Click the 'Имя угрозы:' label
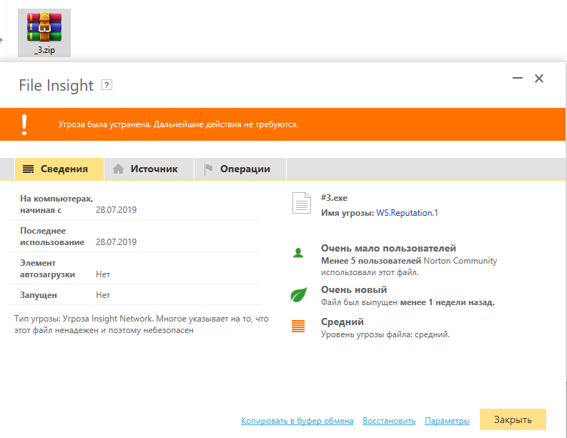567x438 pixels. point(347,213)
